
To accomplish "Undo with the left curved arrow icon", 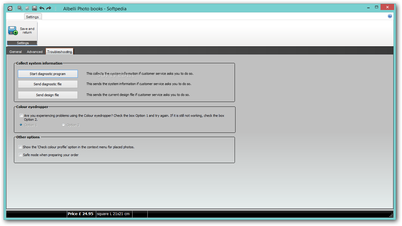I will point(42,8).
